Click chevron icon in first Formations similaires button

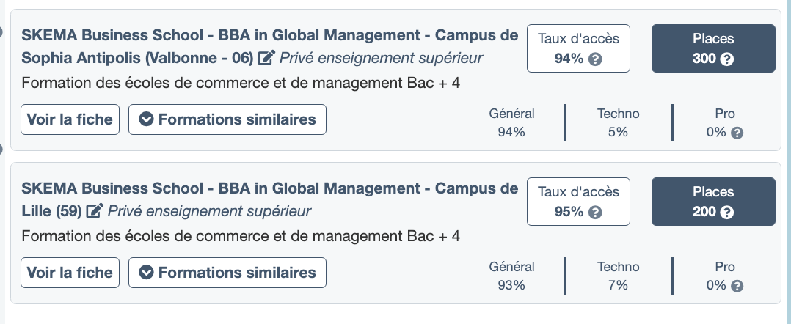[146, 119]
